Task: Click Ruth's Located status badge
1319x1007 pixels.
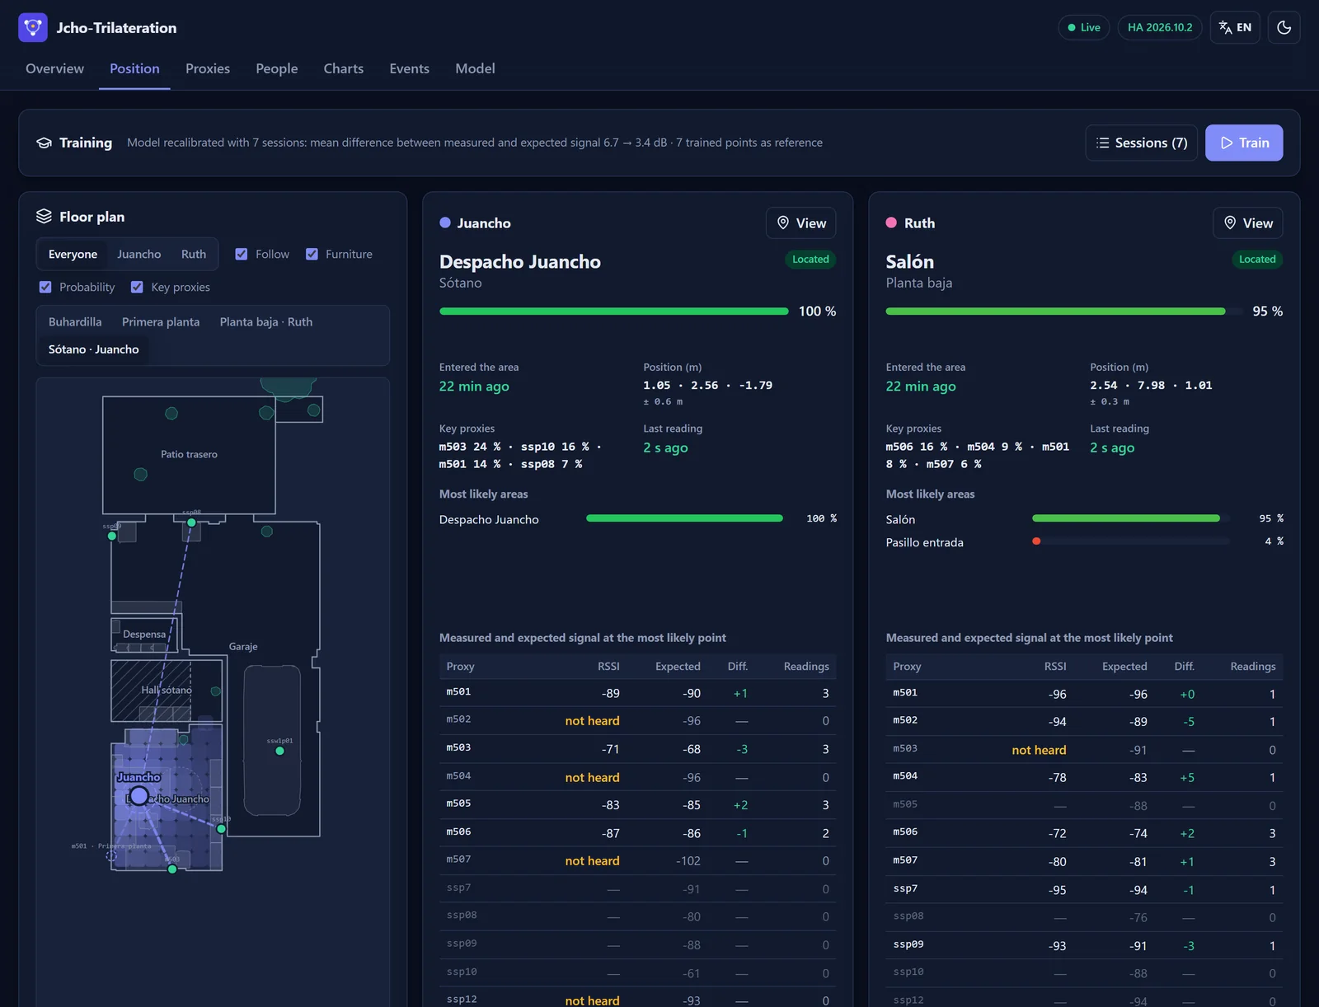Action: click(x=1257, y=260)
